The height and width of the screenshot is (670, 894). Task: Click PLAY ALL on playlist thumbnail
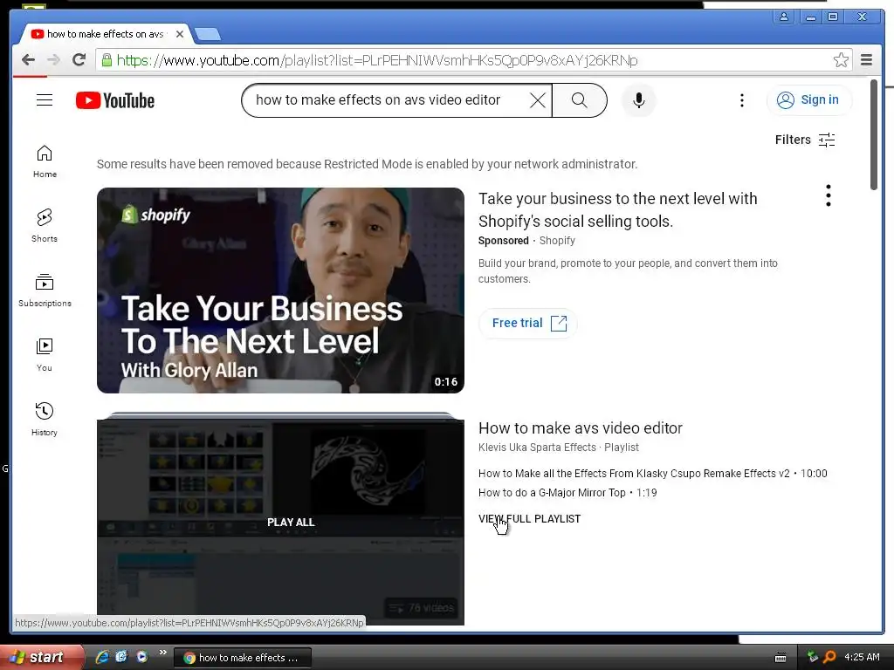(x=291, y=522)
